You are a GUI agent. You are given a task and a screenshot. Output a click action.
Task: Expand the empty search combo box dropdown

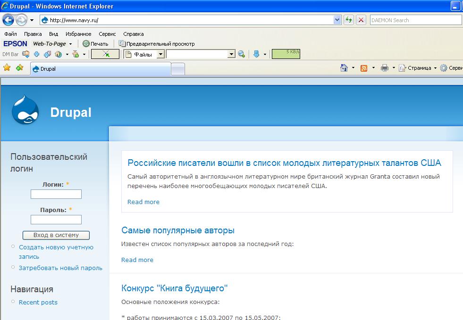pos(231,54)
